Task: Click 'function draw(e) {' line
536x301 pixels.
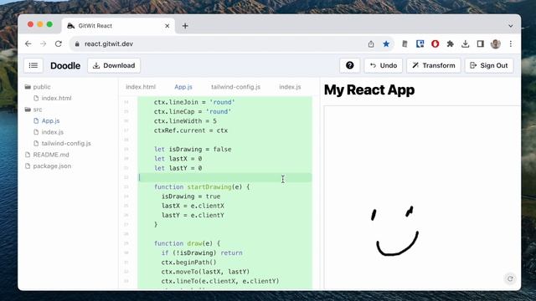Action: click(187, 243)
